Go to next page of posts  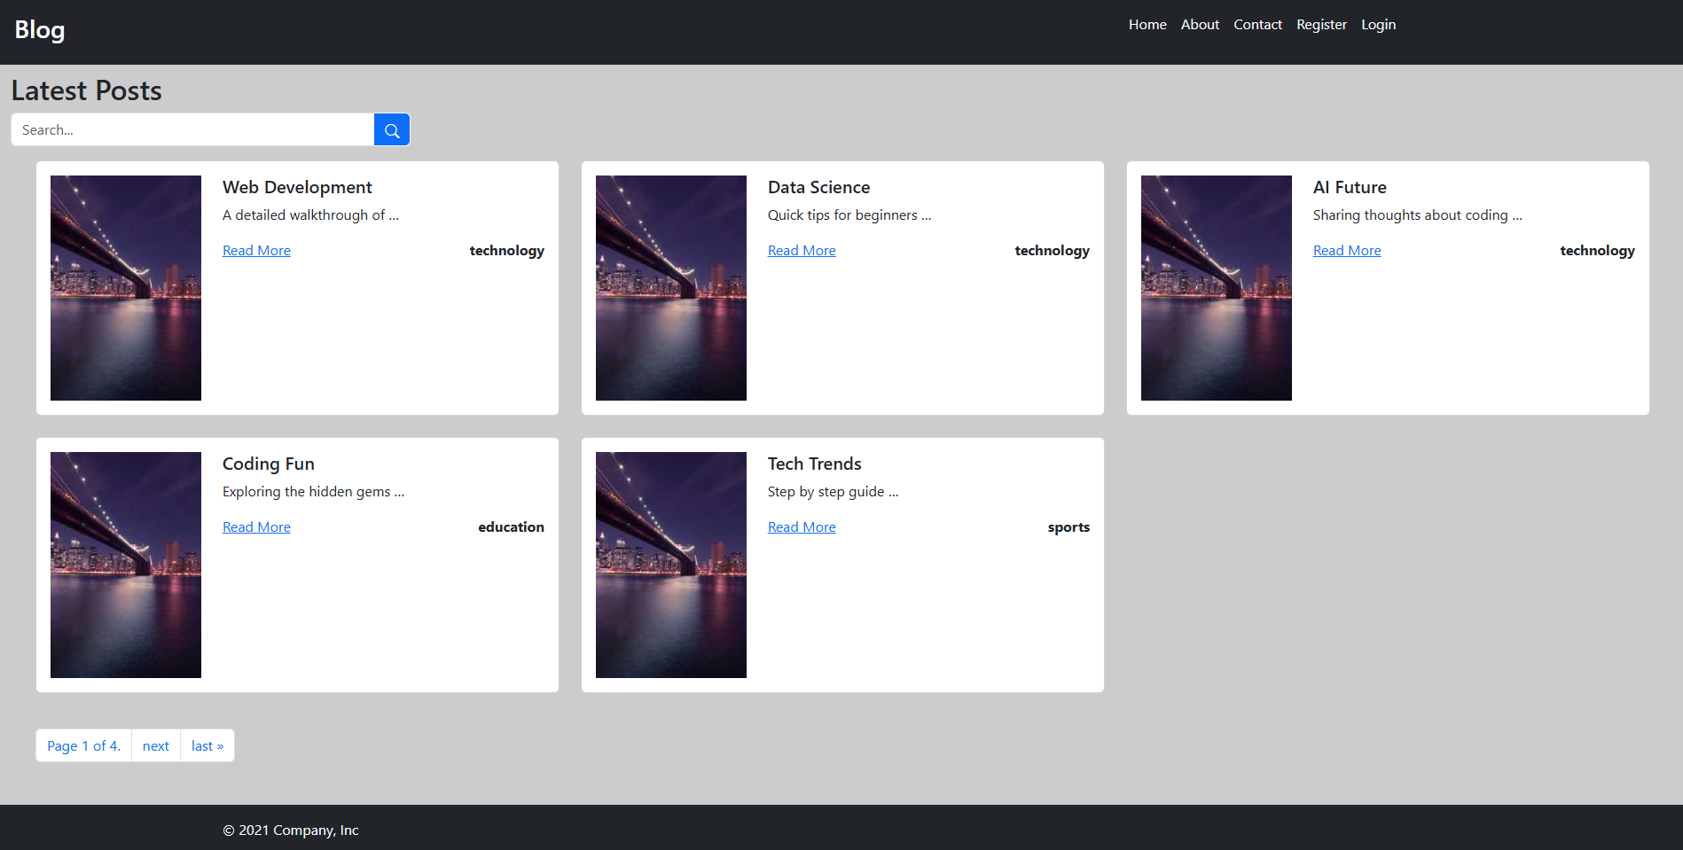(156, 746)
